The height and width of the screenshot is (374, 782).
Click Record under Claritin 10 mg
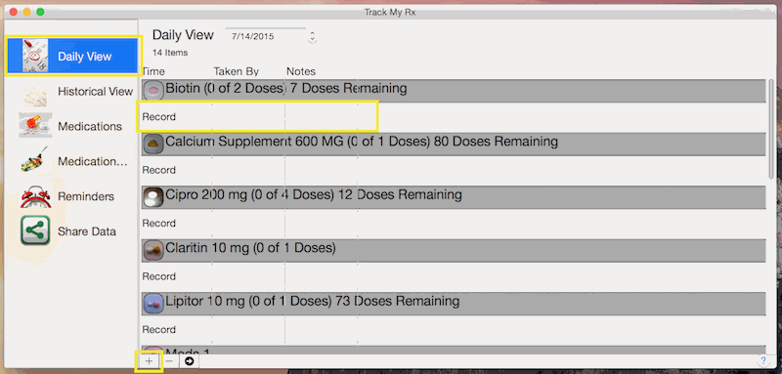159,276
